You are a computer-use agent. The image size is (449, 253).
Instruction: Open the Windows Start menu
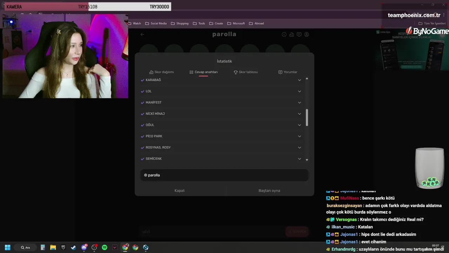pos(7,247)
